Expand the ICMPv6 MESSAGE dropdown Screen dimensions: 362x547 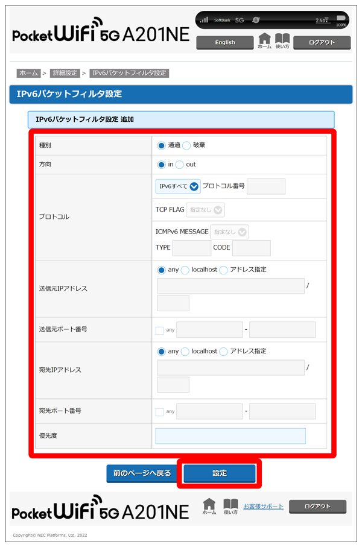(229, 232)
